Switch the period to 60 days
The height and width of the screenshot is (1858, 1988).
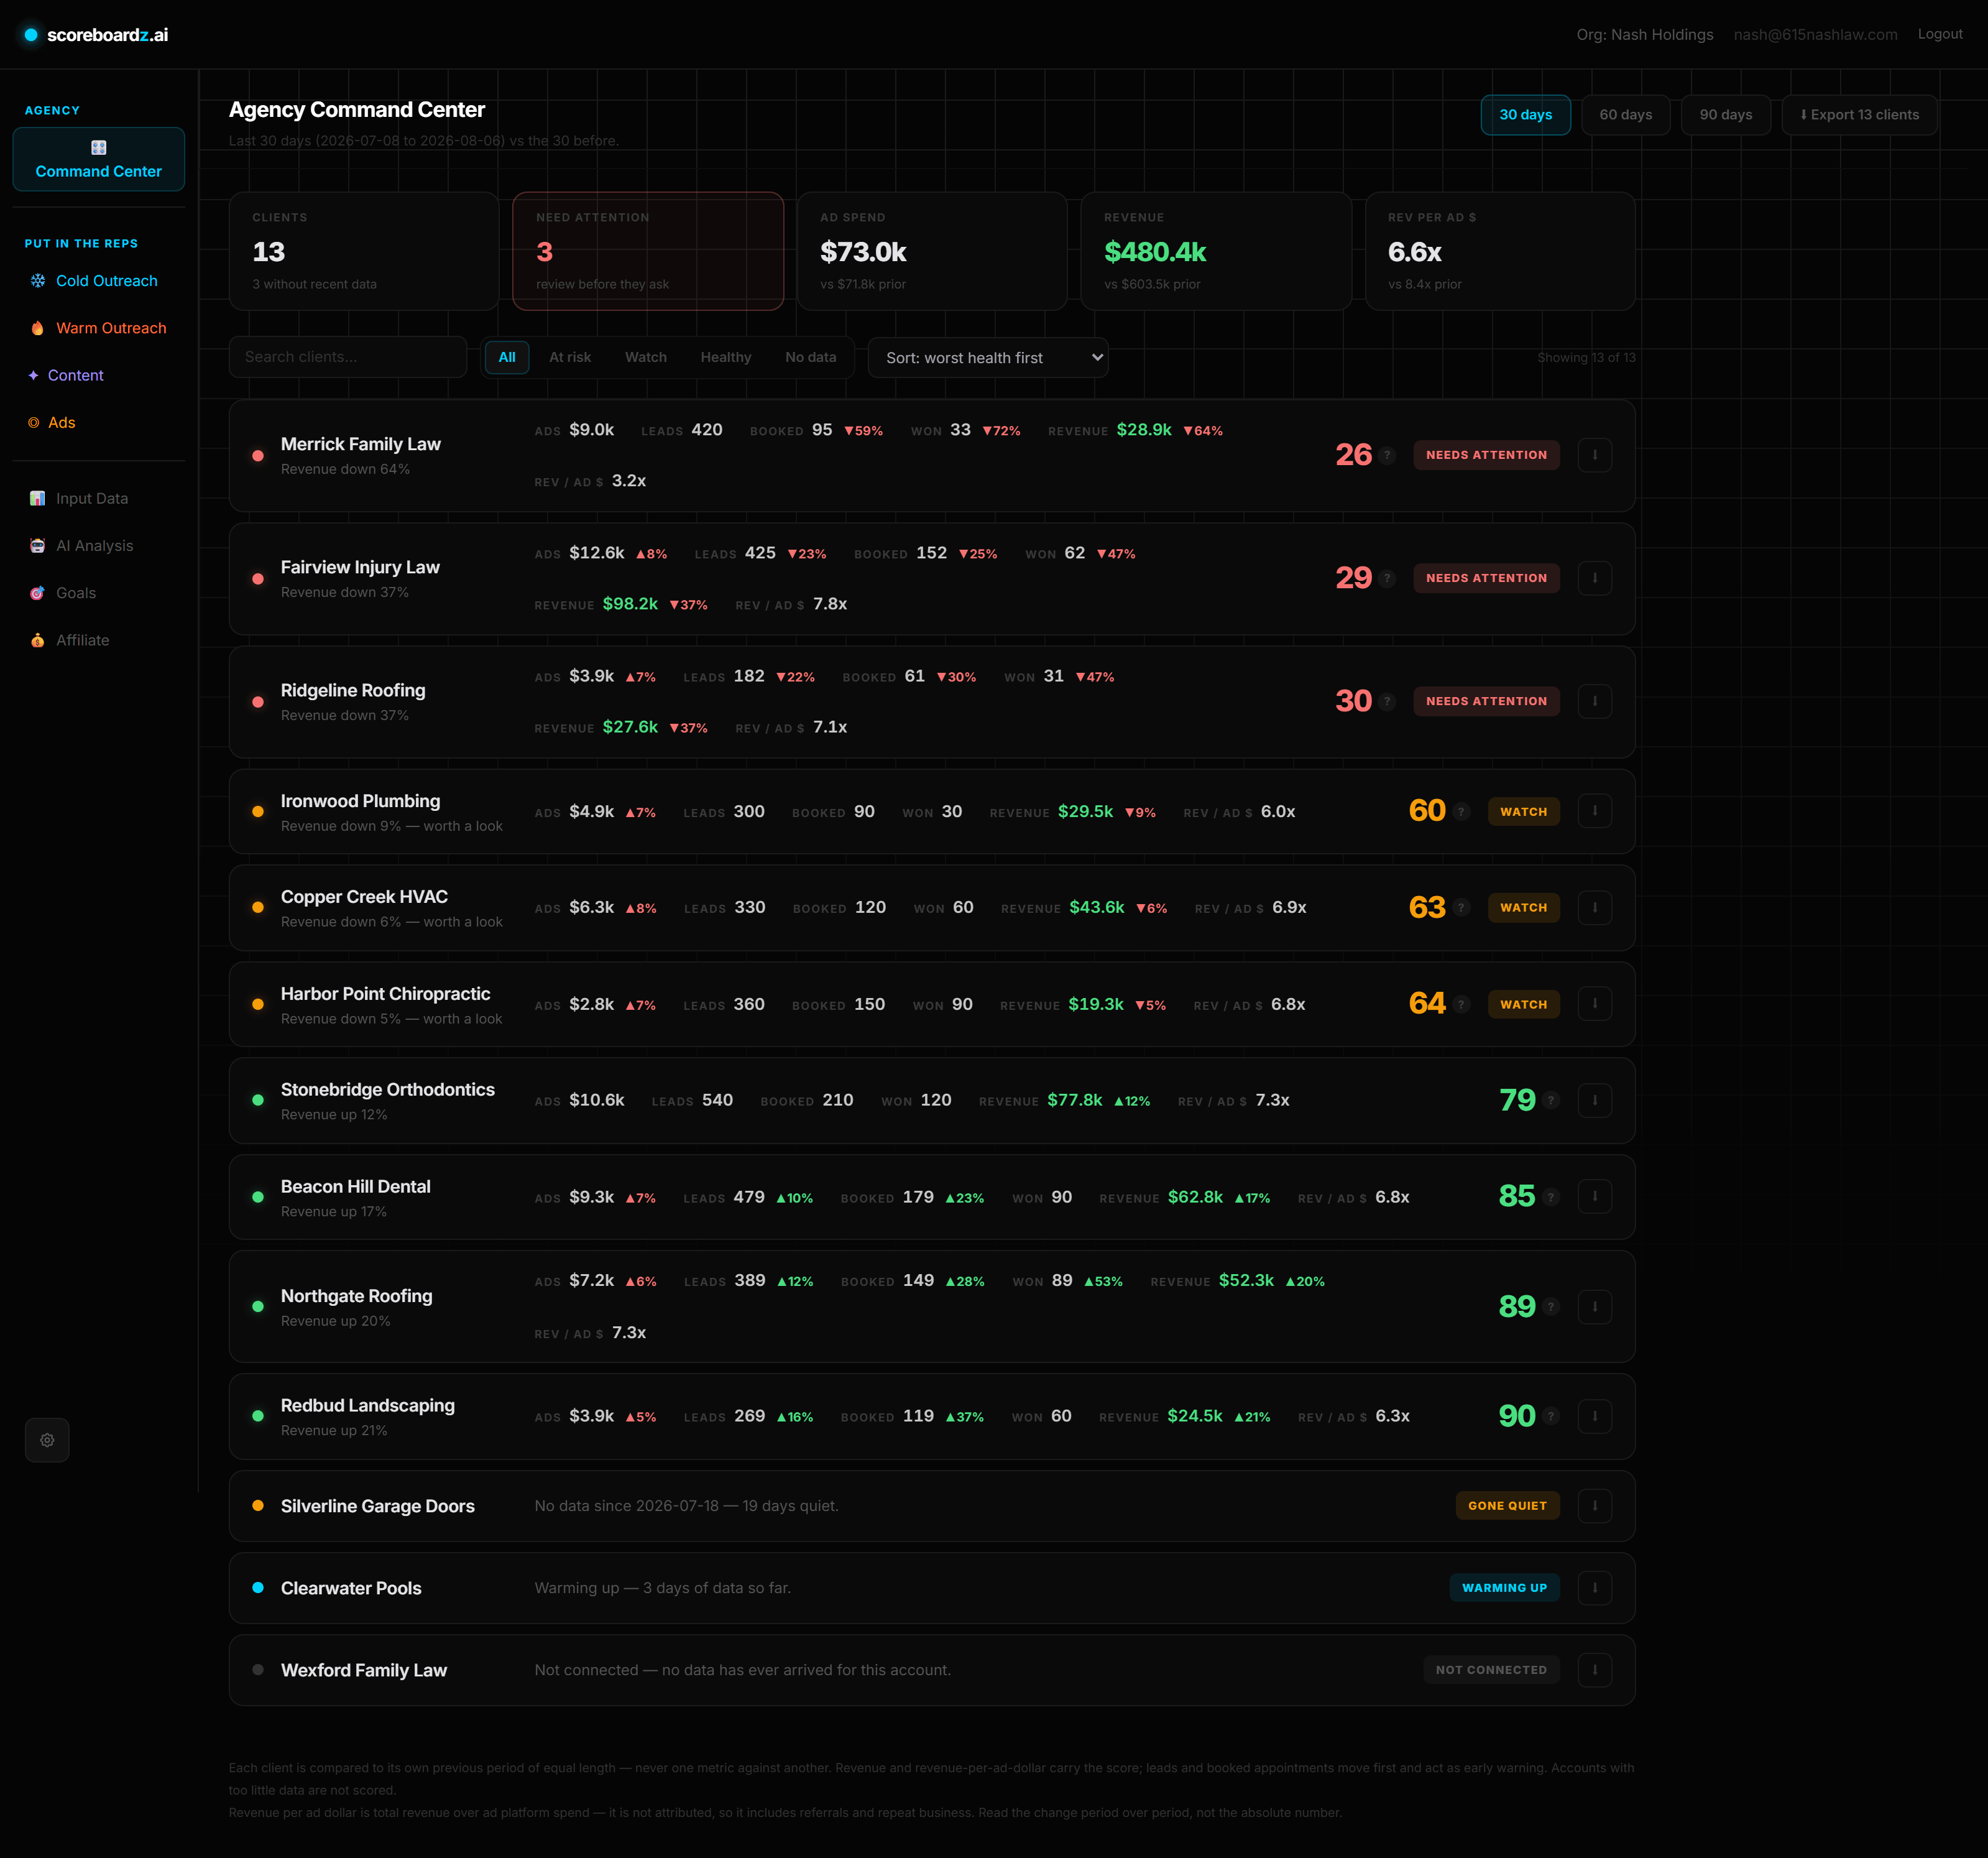click(x=1625, y=115)
